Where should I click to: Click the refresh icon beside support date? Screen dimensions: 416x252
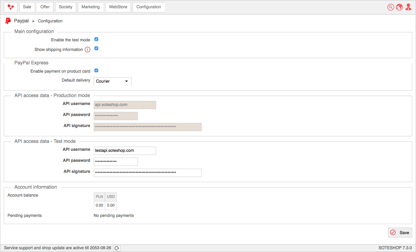tap(117, 248)
